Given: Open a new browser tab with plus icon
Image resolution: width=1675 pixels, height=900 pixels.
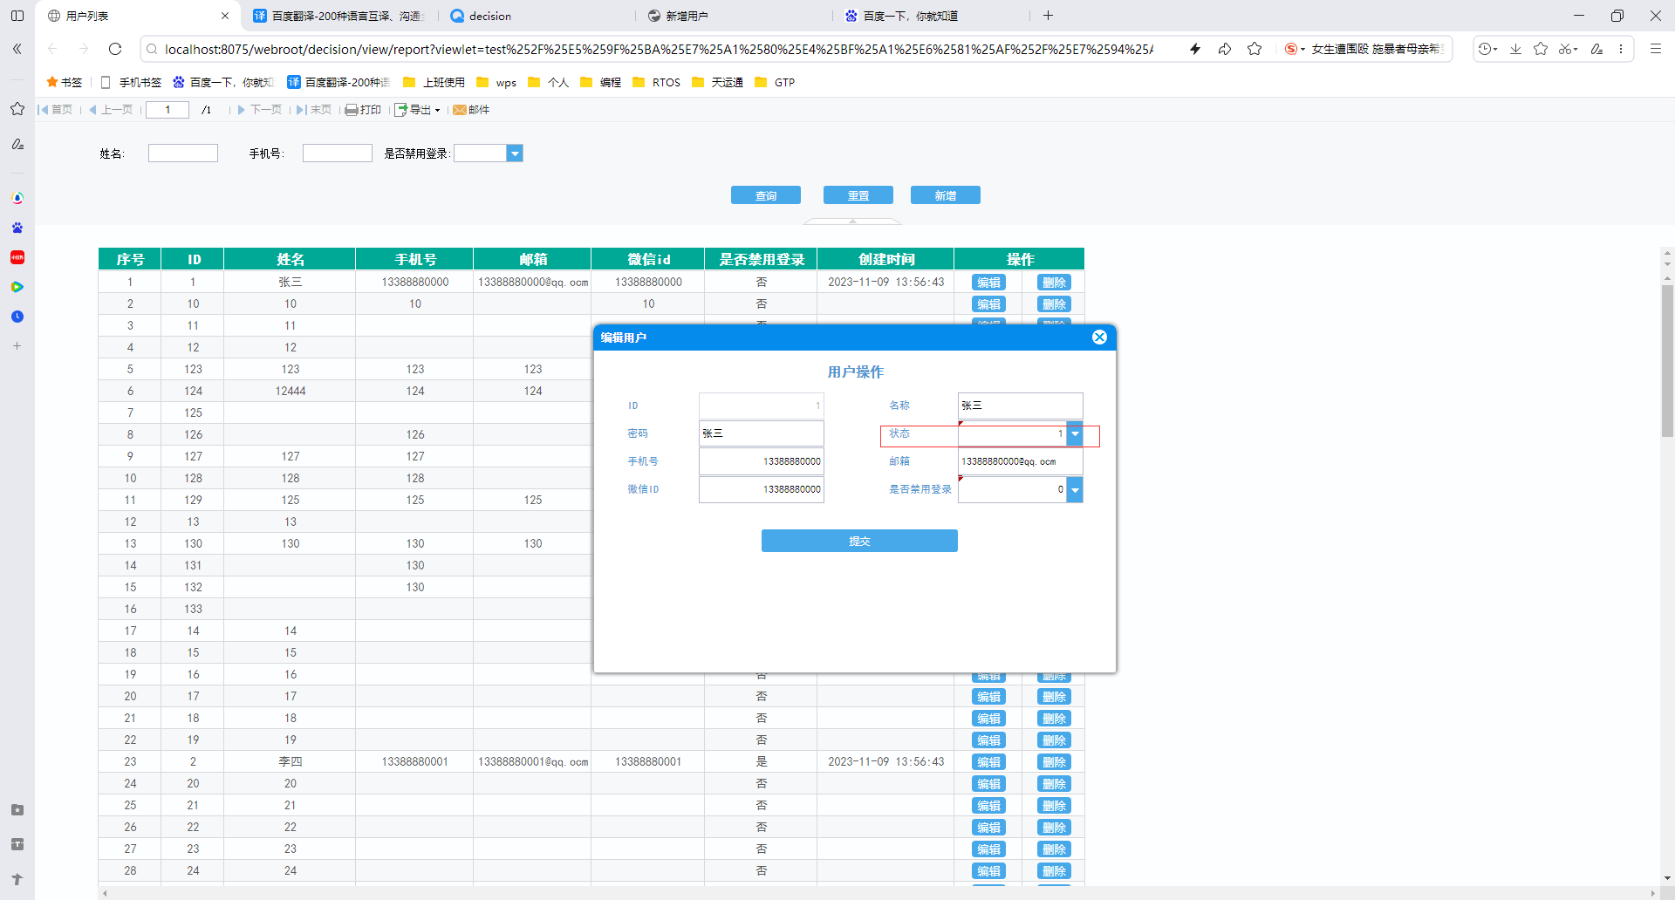Looking at the screenshot, I should [x=1049, y=16].
